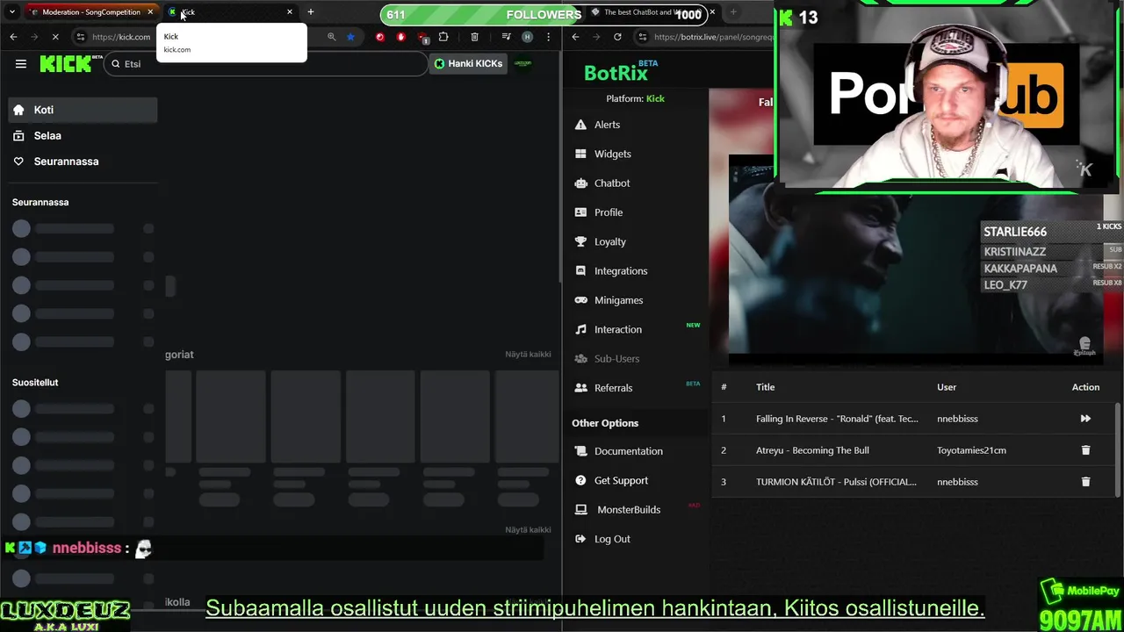Close the BotRix ChatBot tab
Image resolution: width=1124 pixels, height=632 pixels.
712,12
